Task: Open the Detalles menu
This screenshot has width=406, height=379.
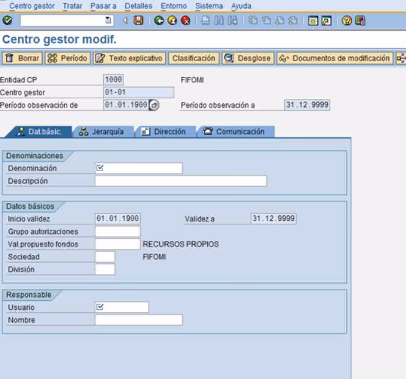Action: [x=139, y=6]
